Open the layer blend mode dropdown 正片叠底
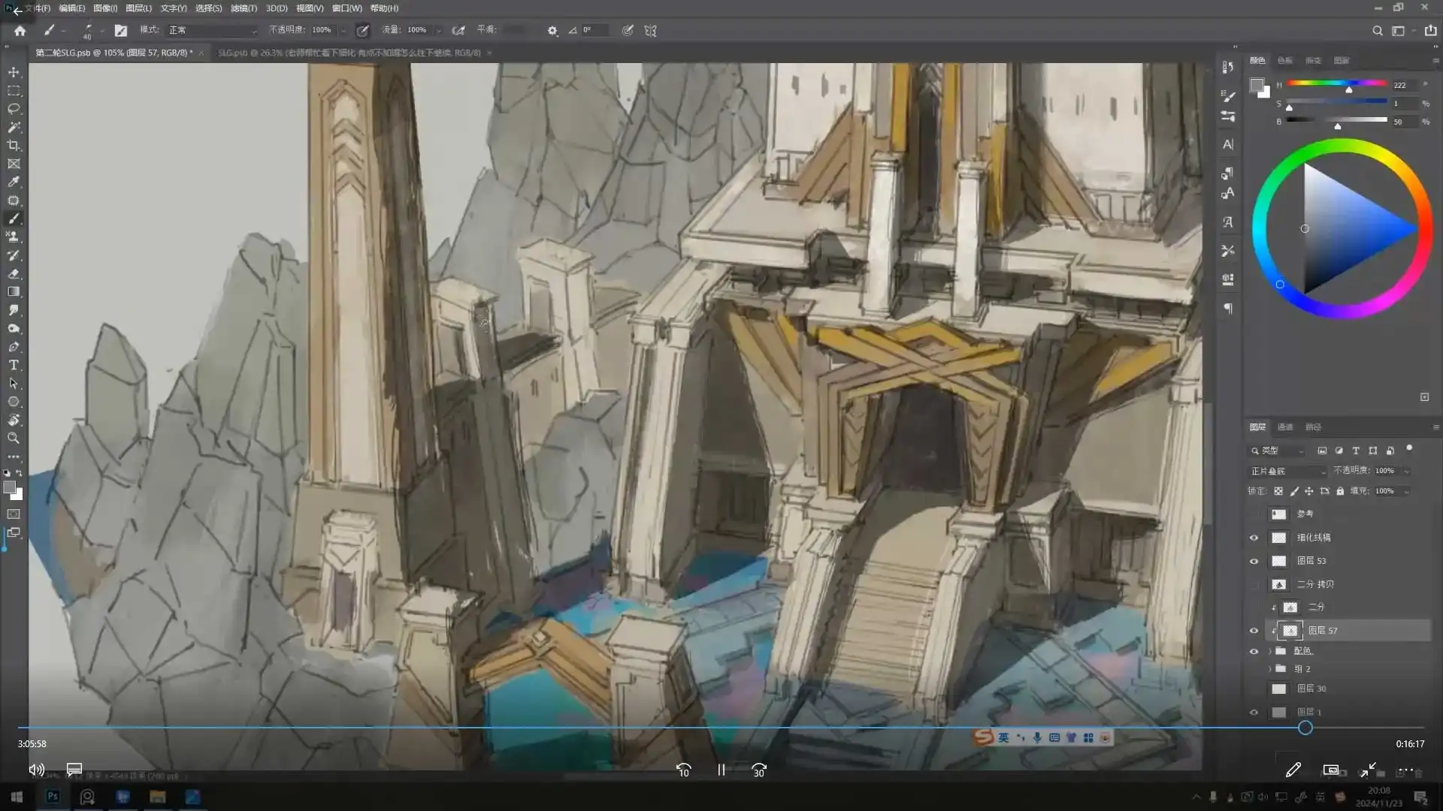Screen dimensions: 1443x811 tap(1288, 471)
